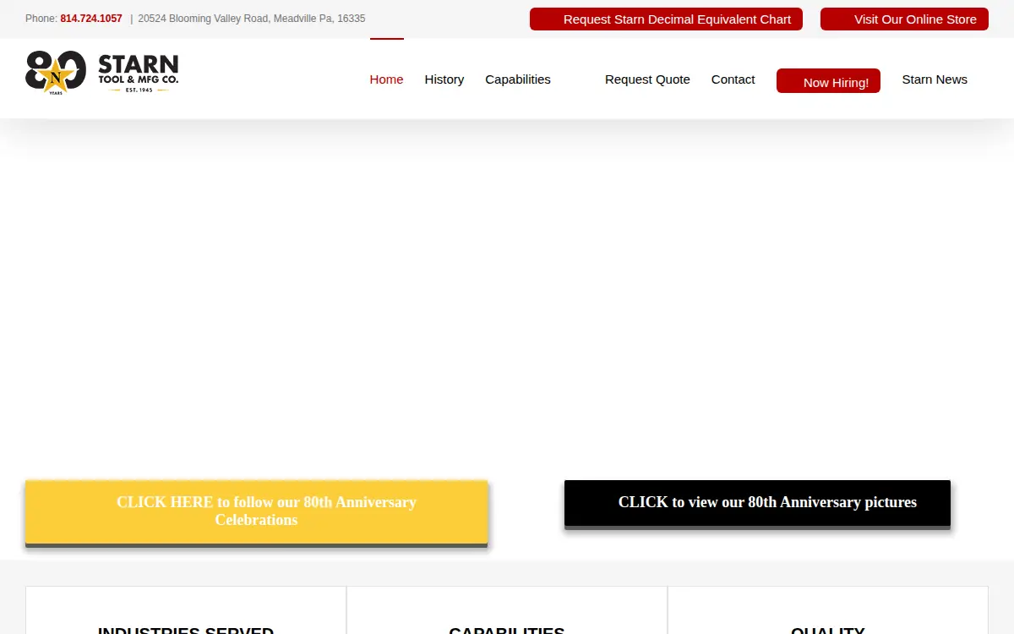
Task: Click the Now Hiring! button
Action: pyautogui.click(x=828, y=81)
